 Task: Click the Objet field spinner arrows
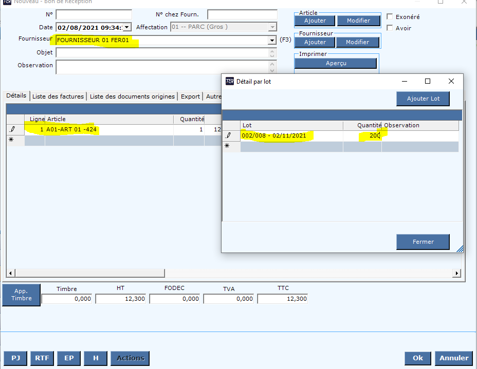(x=272, y=53)
